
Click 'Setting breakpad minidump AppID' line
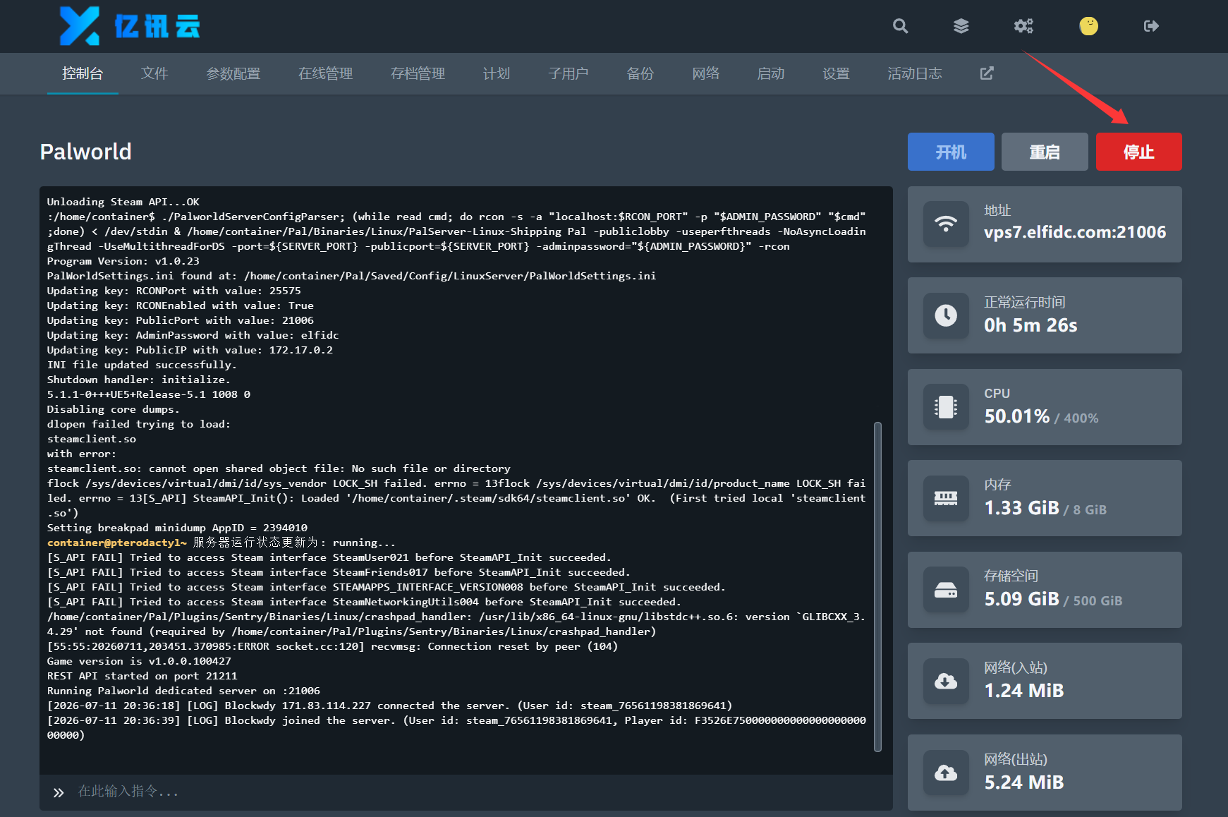click(177, 528)
